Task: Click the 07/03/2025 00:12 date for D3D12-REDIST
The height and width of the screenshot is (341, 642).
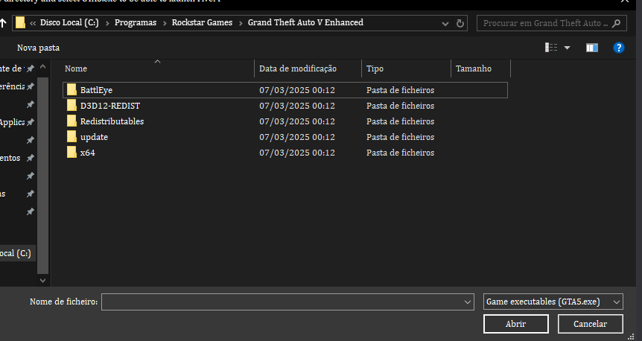Action: [x=297, y=106]
